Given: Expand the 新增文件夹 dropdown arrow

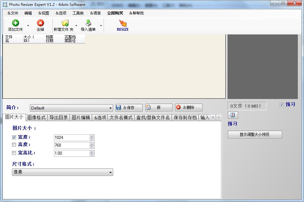Looking at the screenshot, I should (x=76, y=26).
